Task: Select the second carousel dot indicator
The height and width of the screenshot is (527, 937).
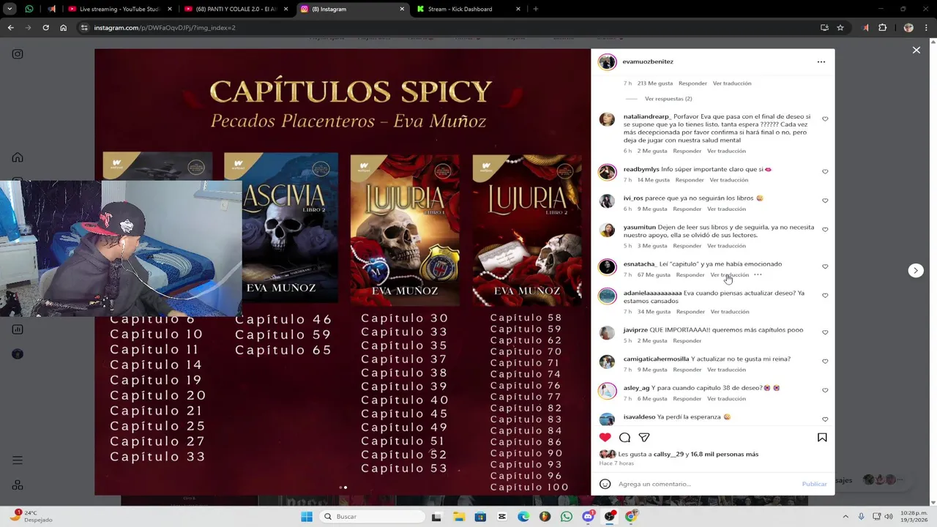Action: [346, 487]
